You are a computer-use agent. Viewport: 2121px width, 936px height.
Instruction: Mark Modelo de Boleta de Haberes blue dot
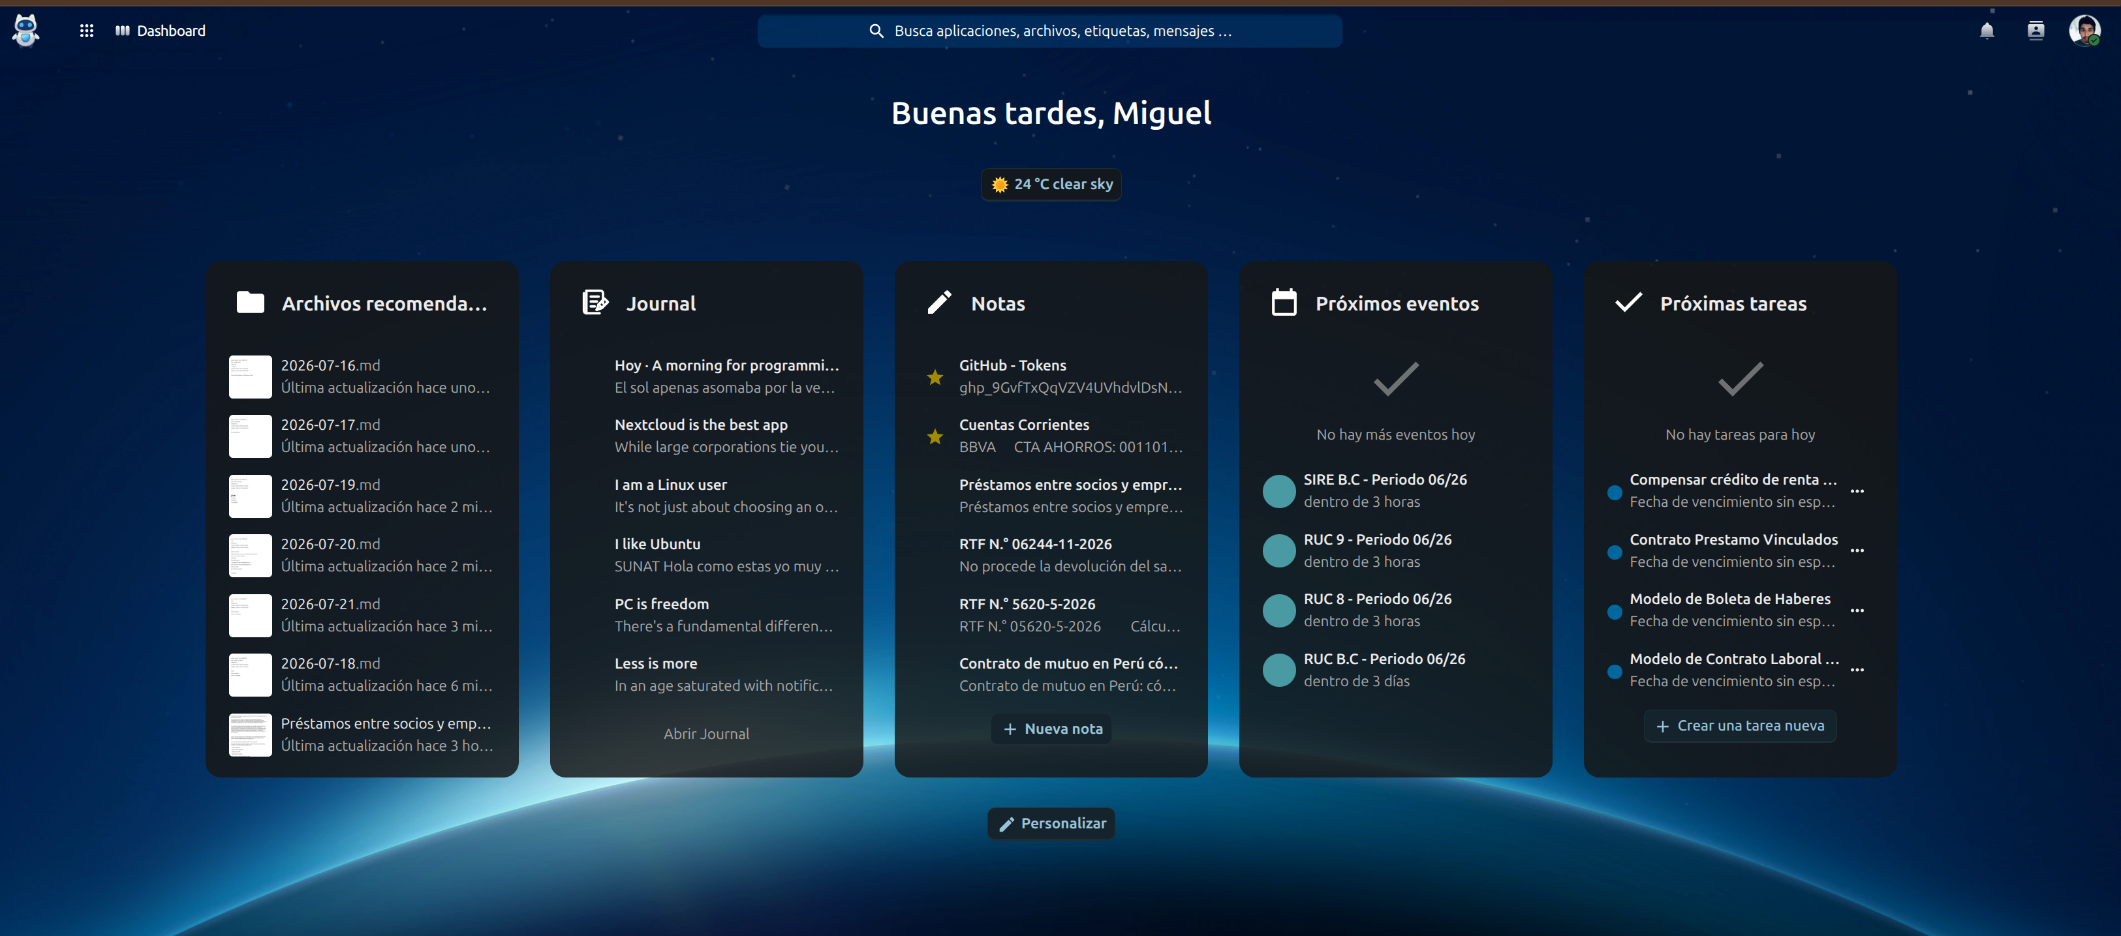pos(1615,612)
